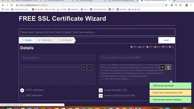194x109 pixels.
Task: Switch language to DE
Action: point(142,47)
